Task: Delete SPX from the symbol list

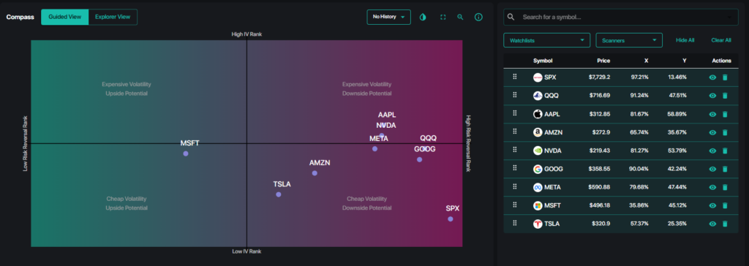Action: (x=725, y=77)
